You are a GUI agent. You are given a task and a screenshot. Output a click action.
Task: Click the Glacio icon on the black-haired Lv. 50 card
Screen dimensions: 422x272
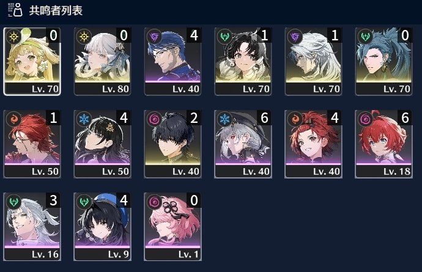pos(84,119)
